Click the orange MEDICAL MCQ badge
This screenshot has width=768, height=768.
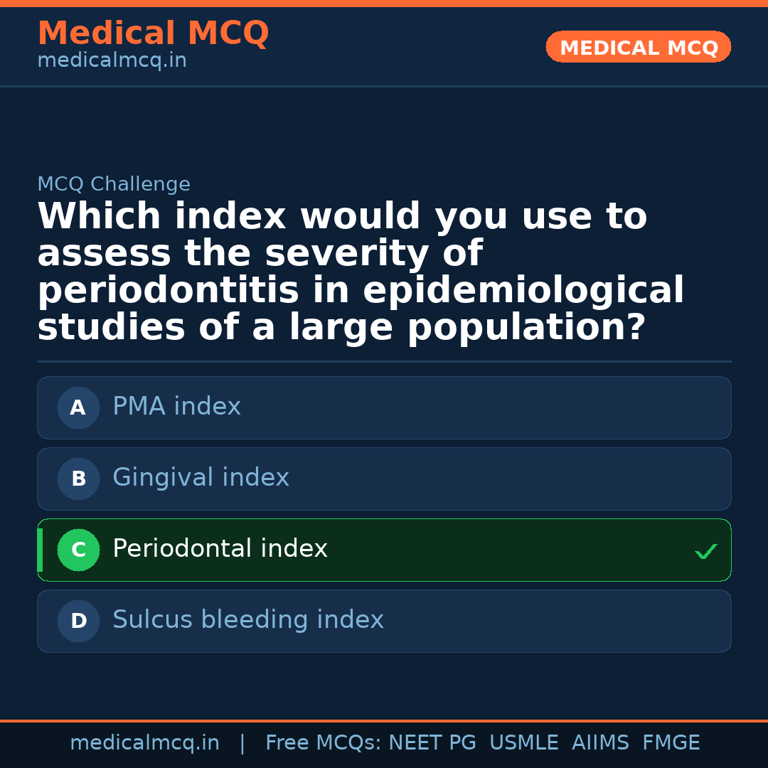[x=638, y=47]
